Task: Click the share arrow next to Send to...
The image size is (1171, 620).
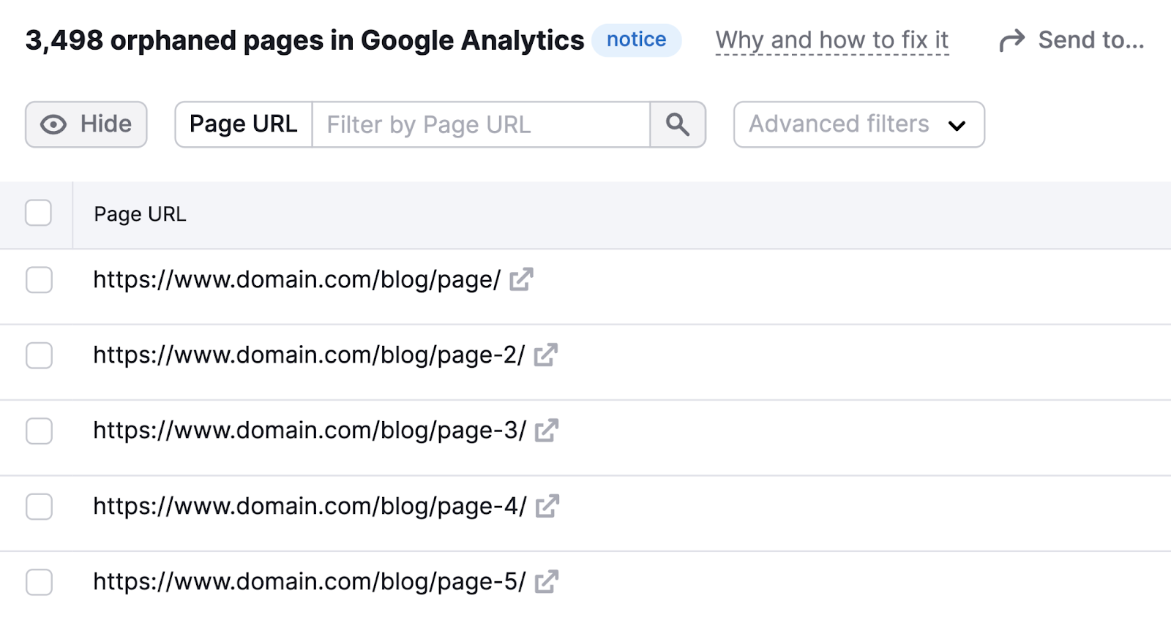Action: pyautogui.click(x=1012, y=40)
